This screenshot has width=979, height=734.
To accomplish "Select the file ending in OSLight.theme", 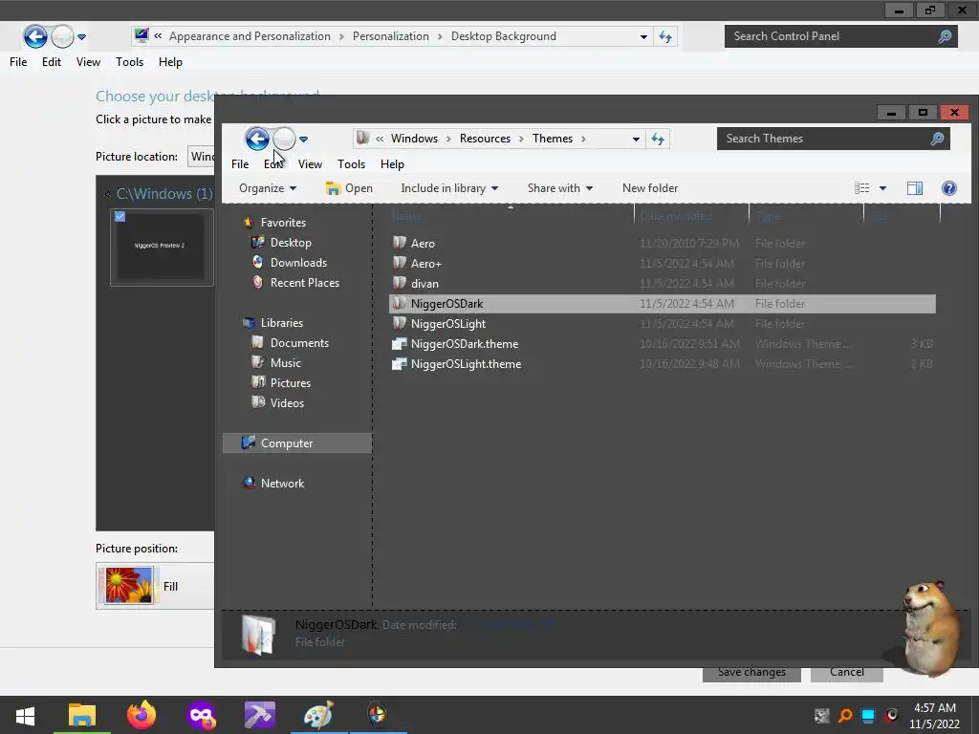I will (466, 364).
